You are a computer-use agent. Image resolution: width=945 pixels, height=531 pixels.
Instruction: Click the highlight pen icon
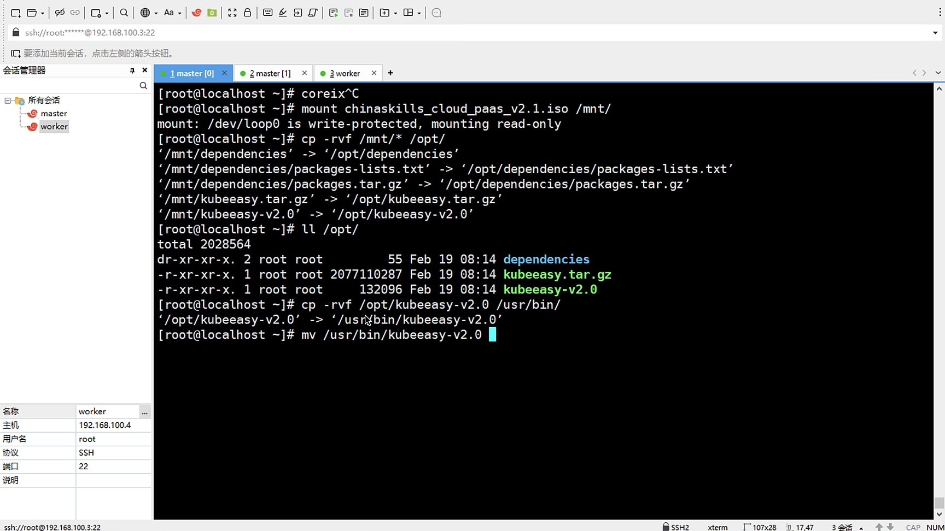pos(283,13)
